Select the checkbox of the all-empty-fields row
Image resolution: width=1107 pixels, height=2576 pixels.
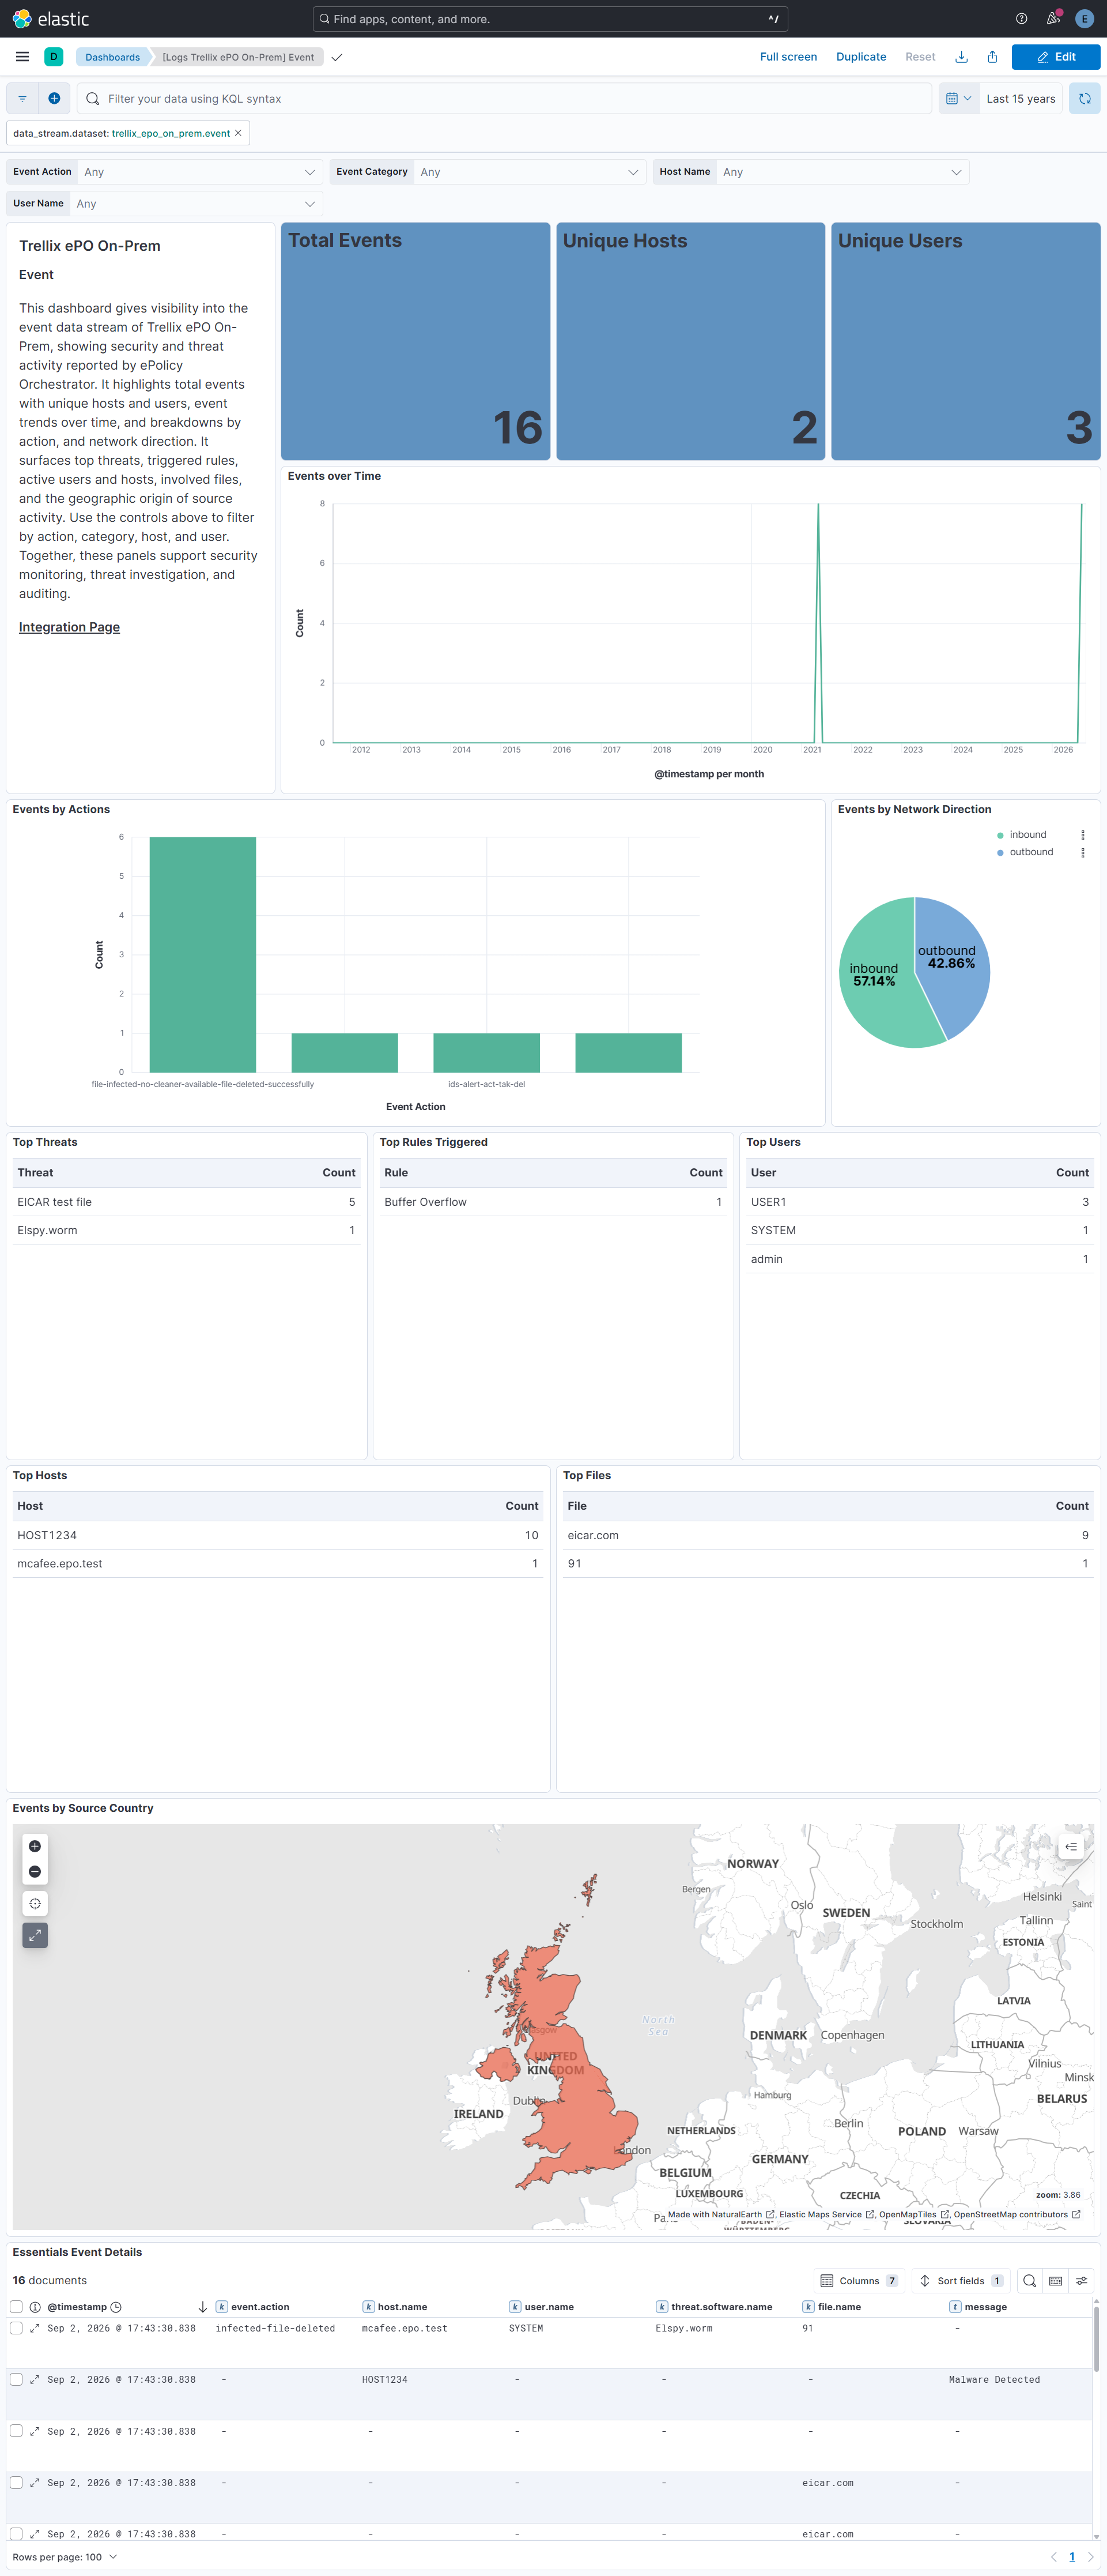click(16, 2431)
